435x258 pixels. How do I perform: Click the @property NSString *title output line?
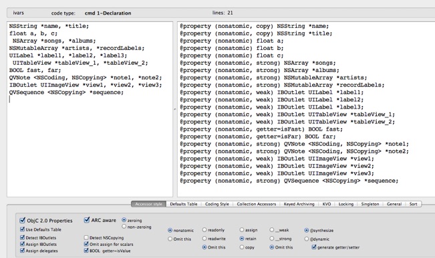click(256, 33)
